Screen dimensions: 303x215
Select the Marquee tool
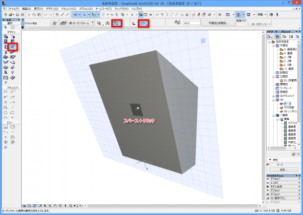(x=13, y=27)
